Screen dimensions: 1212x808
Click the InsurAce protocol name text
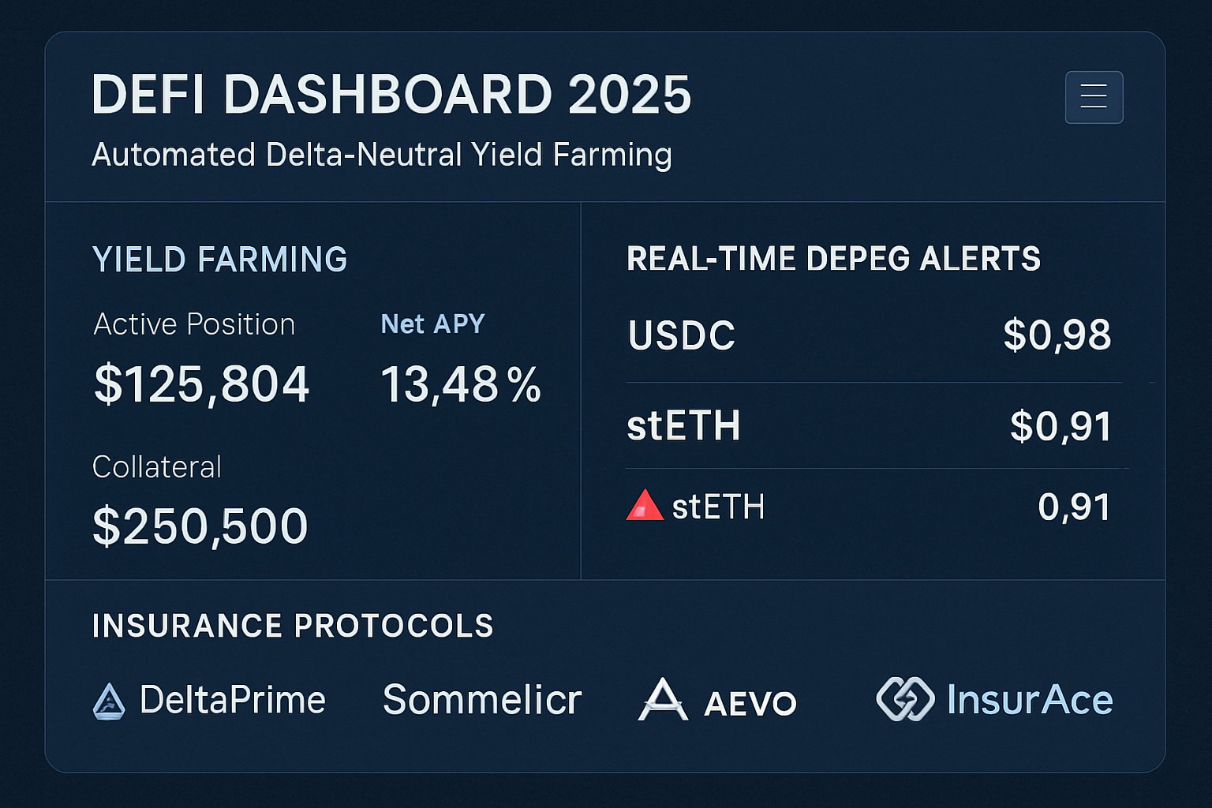pyautogui.click(x=1028, y=698)
